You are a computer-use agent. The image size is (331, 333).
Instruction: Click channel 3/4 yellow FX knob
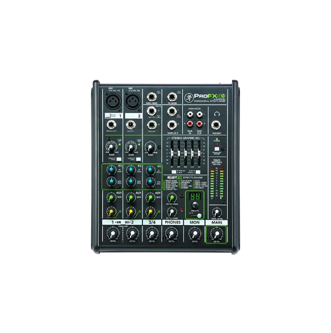[150, 211]
